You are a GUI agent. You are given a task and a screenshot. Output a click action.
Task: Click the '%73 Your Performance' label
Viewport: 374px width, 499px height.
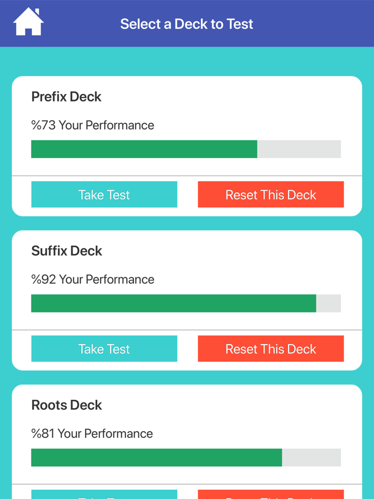pyautogui.click(x=92, y=126)
